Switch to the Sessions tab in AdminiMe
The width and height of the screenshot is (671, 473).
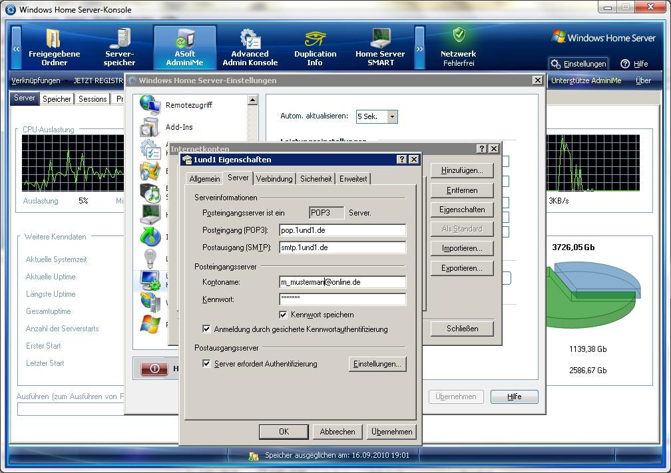tap(93, 98)
